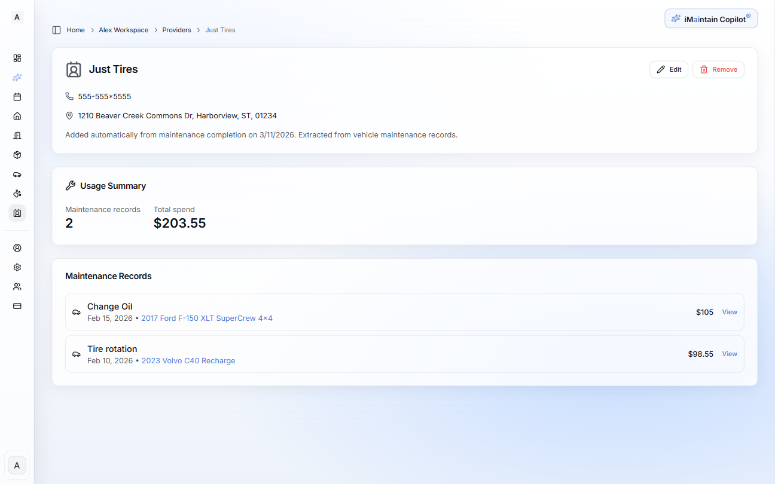The image size is (775, 484).
Task: Select the box/package icon in sidebar
Action: point(17,155)
